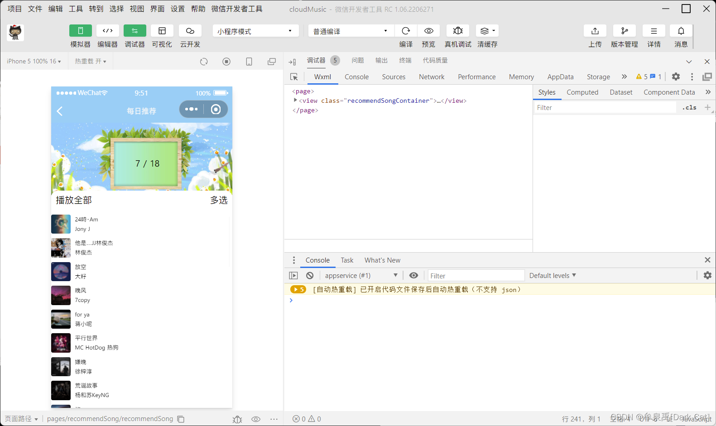Toggle the editor (编辑器) panel button
This screenshot has height=426, width=716.
point(108,31)
